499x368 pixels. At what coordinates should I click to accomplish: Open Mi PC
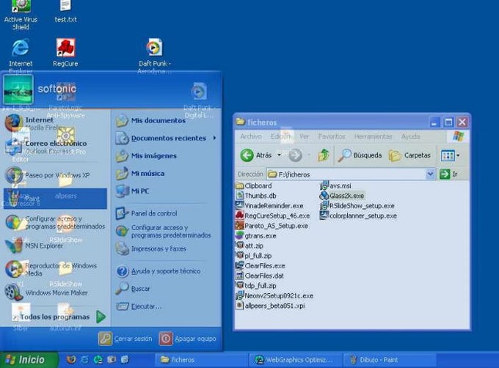132,191
